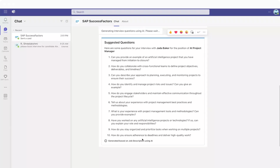Click the message pane vertical scrollbar
The image size is (280, 168).
[x=279, y=116]
